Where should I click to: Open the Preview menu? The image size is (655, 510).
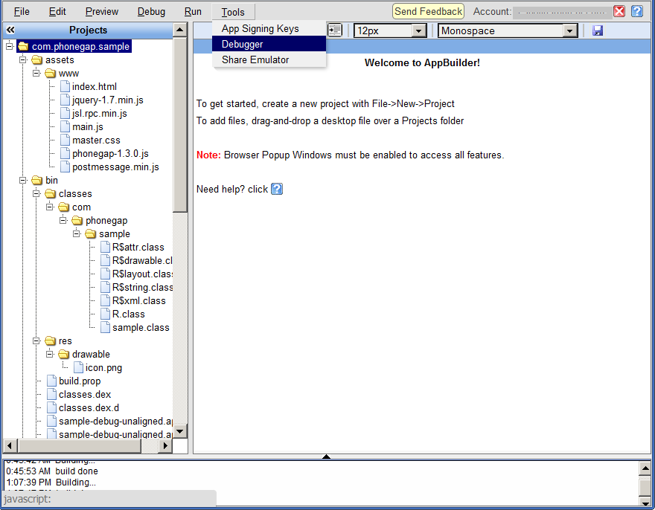[x=101, y=12]
